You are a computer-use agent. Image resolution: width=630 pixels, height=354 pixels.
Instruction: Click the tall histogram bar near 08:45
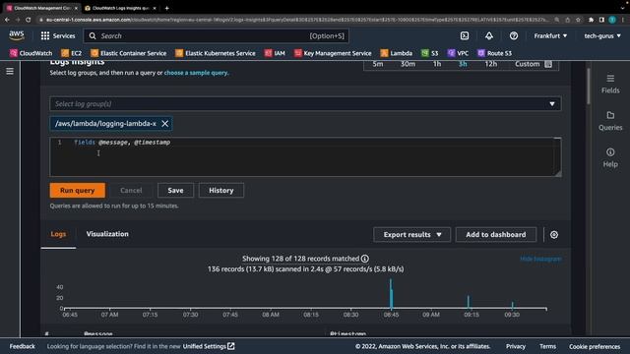pos(391,294)
